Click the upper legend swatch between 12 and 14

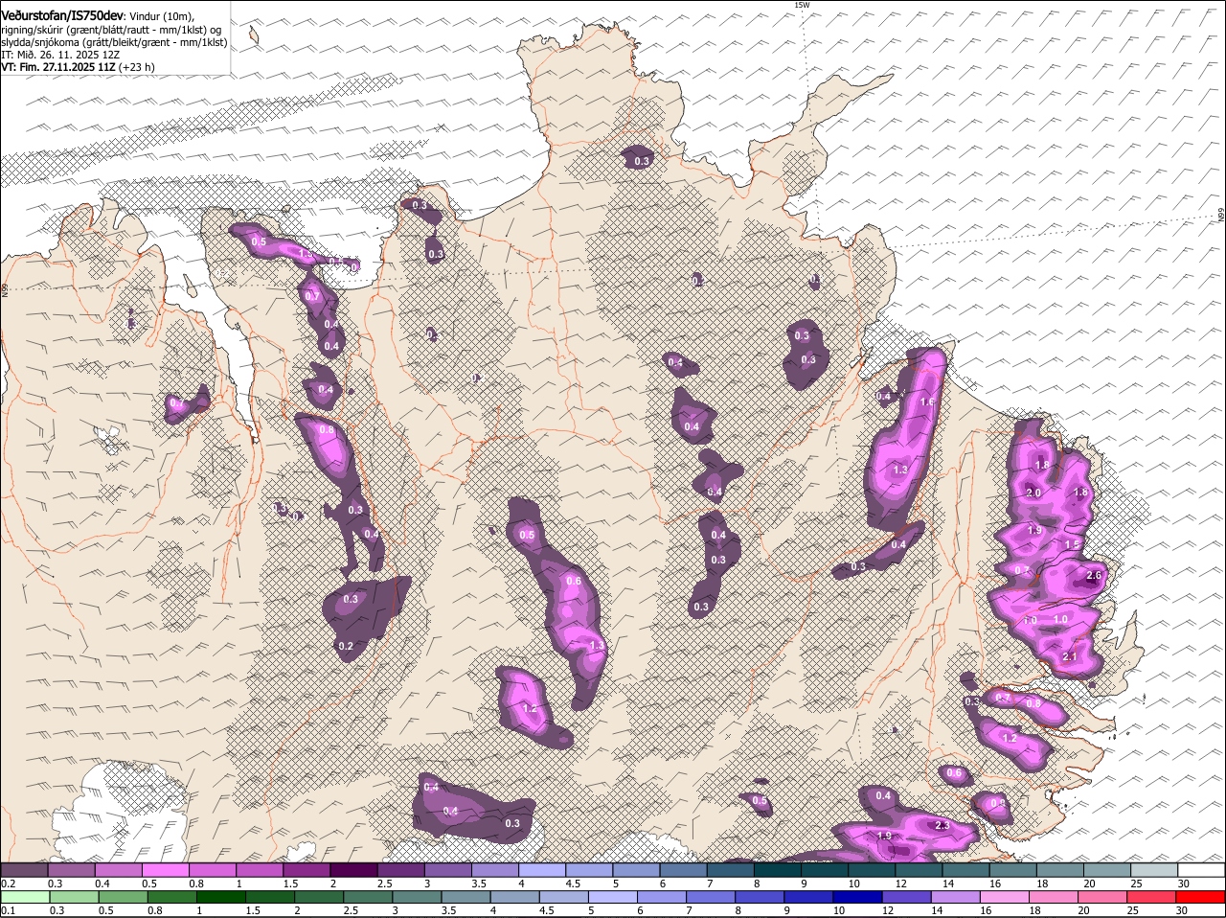(x=918, y=869)
